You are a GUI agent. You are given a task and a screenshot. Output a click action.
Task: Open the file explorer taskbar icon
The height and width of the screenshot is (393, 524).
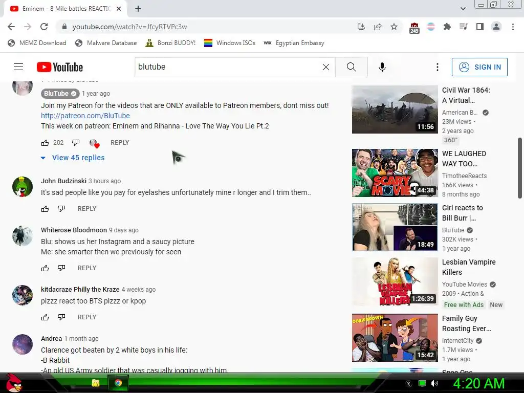[96, 383]
